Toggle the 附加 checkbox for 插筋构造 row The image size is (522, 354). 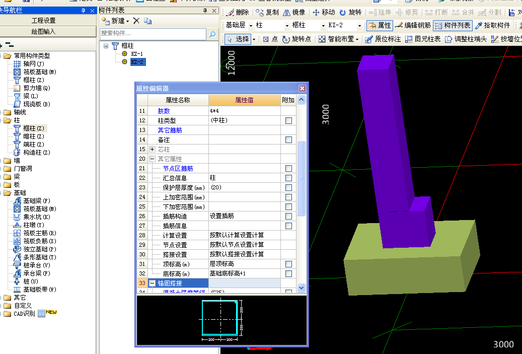288,216
